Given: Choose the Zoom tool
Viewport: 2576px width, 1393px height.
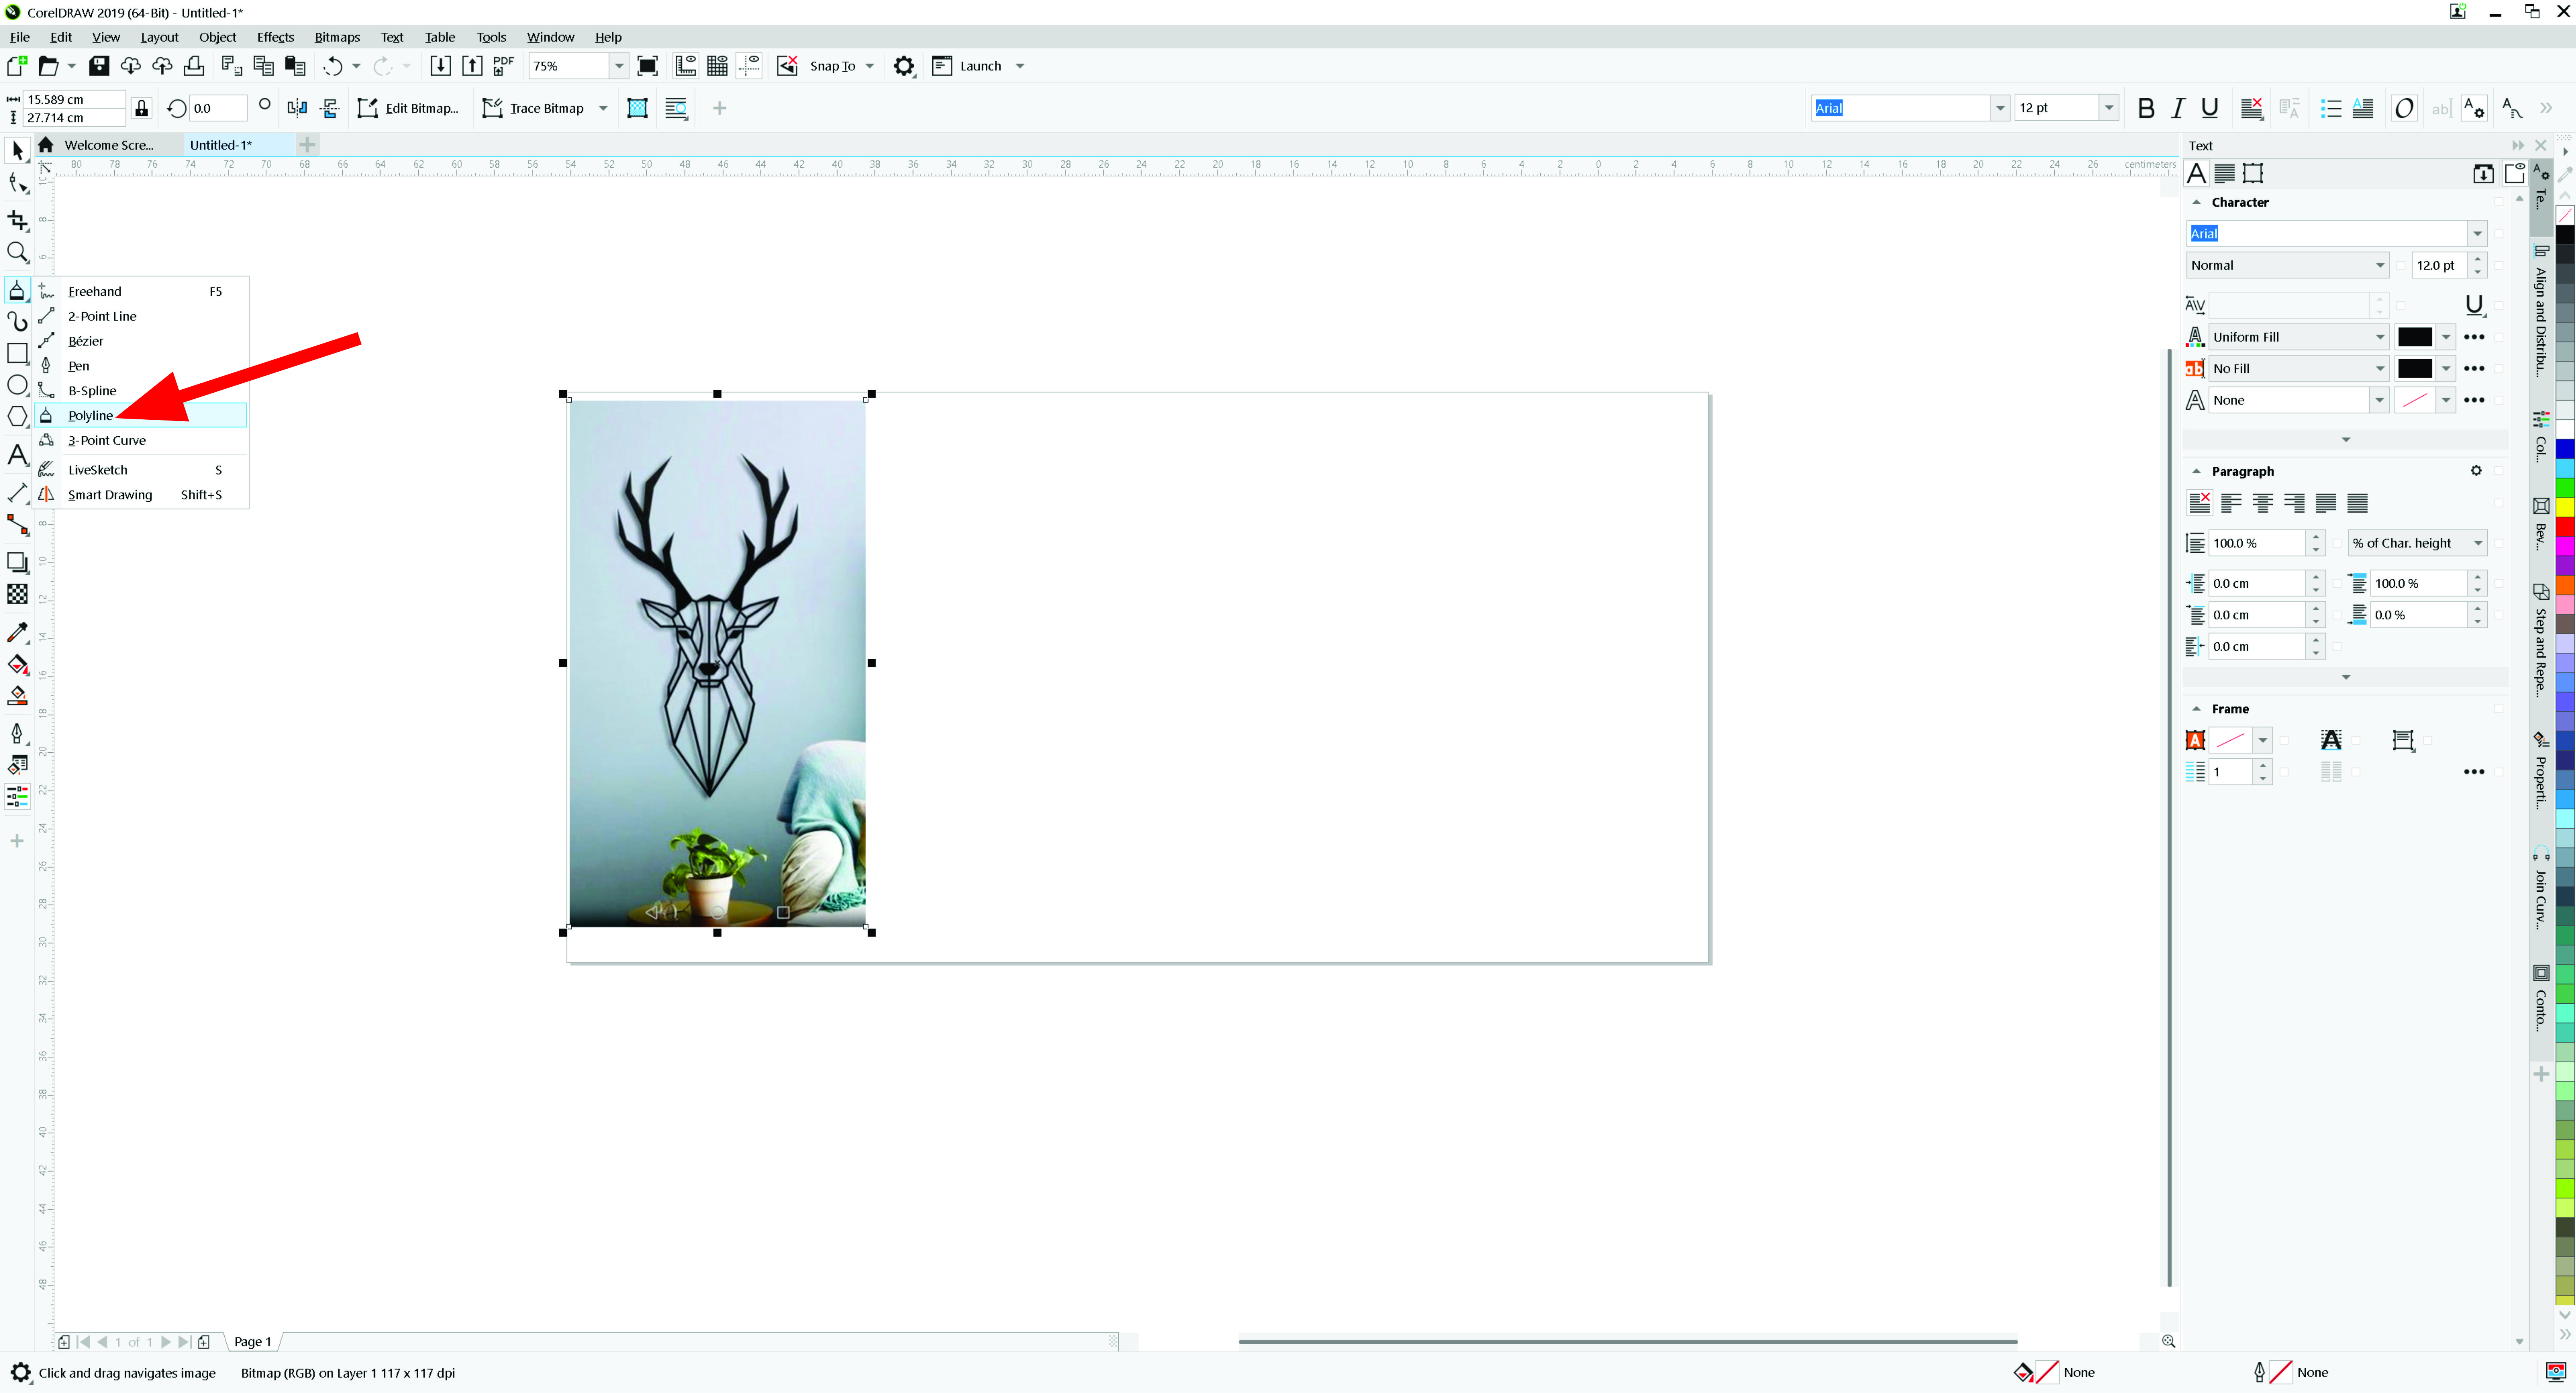Looking at the screenshot, I should coord(17,252).
